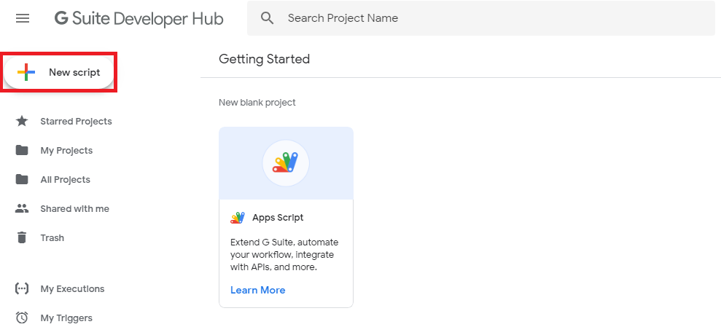Click the Search Project Name field
The height and width of the screenshot is (335, 721).
pos(481,18)
